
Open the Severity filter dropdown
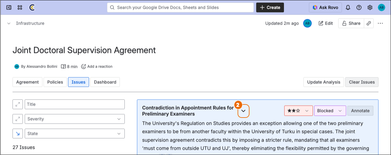click(x=75, y=119)
